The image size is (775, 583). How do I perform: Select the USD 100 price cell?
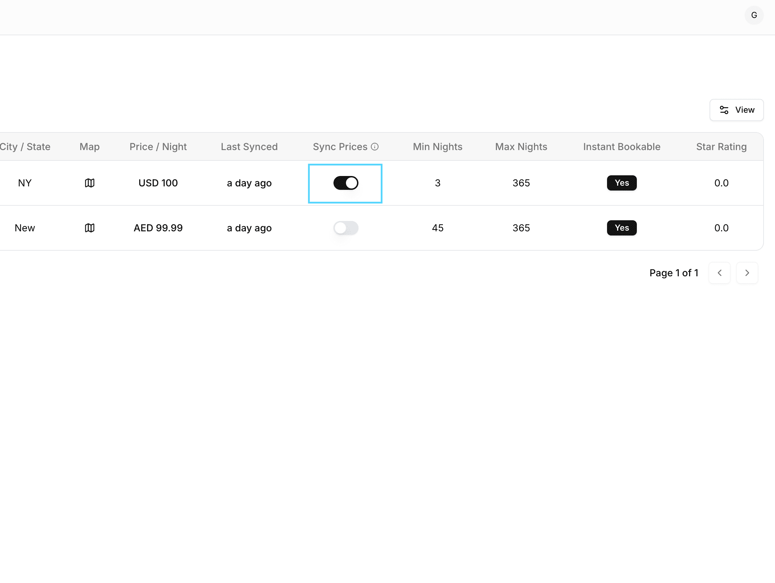pos(158,183)
